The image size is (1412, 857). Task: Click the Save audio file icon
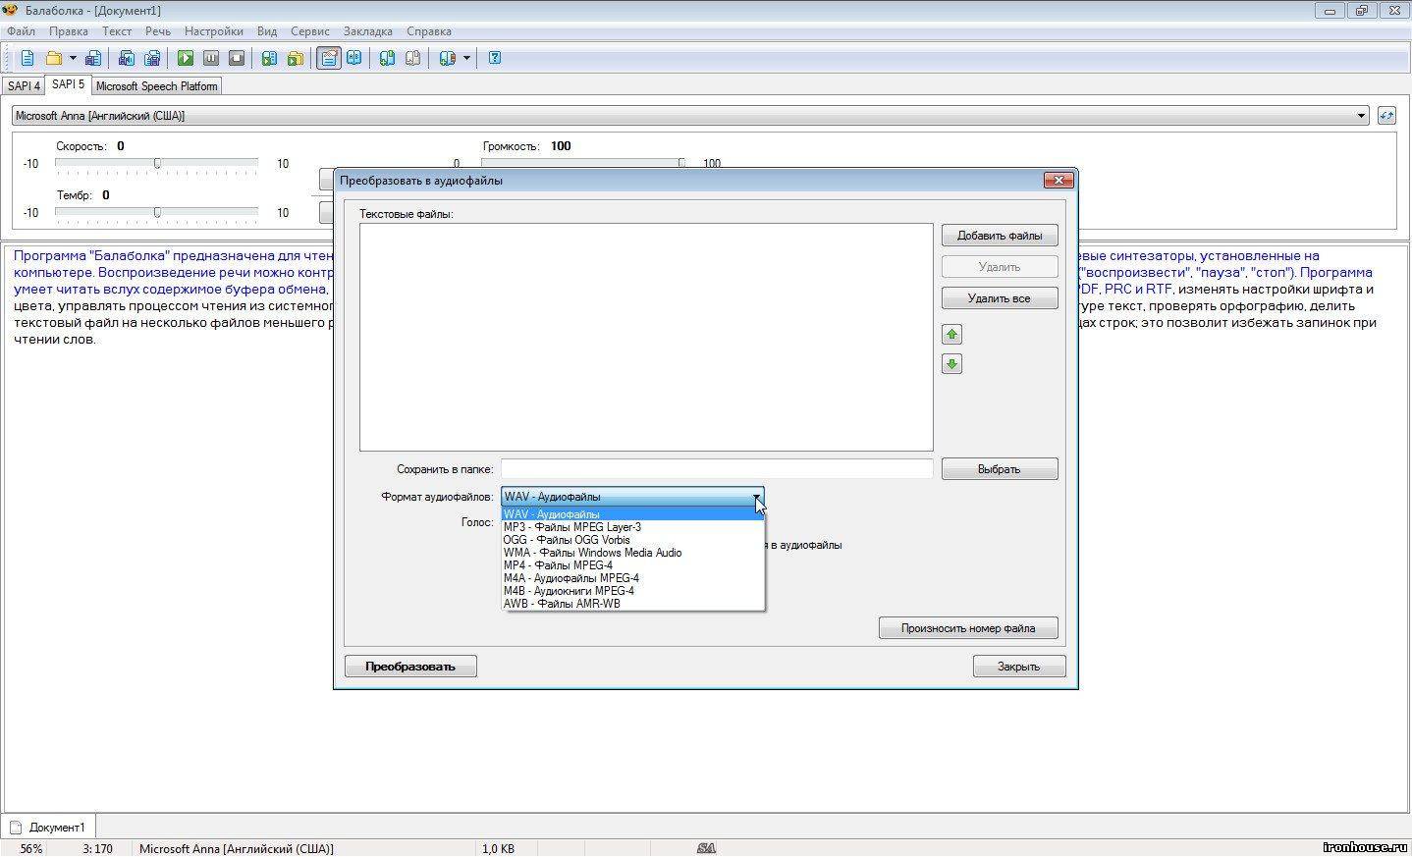(127, 58)
